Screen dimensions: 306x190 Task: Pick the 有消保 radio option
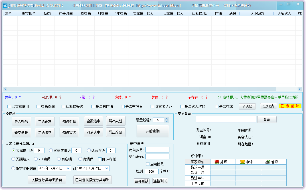80,159
